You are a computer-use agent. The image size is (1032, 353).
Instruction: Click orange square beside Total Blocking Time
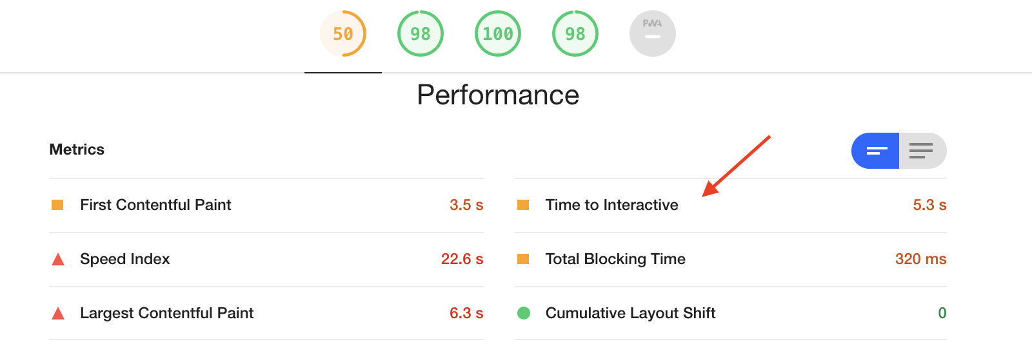pyautogui.click(x=523, y=259)
